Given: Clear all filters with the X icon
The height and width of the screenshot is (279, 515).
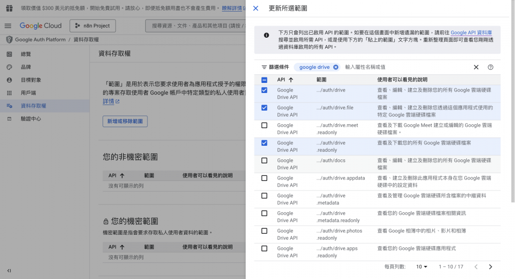Looking at the screenshot, I should pos(476,67).
